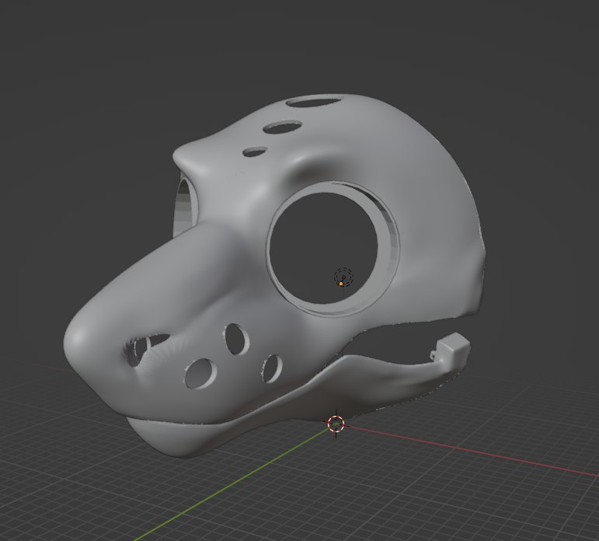Click the orange object origin dot
The image size is (599, 541).
(x=341, y=284)
